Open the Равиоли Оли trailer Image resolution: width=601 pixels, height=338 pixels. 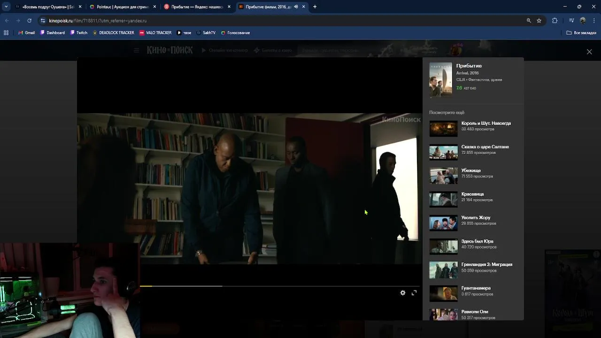click(x=475, y=311)
